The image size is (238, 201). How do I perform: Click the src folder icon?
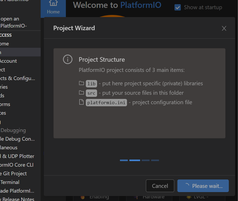click(82, 93)
